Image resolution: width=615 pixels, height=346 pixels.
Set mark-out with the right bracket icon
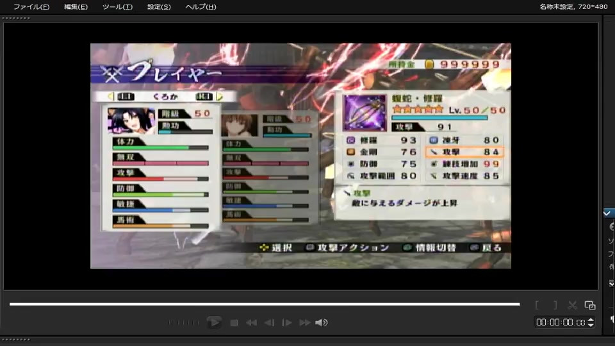point(555,305)
